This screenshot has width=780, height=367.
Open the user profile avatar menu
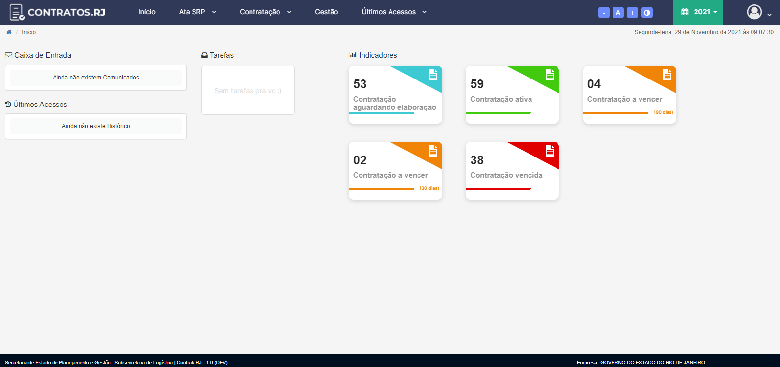pos(754,12)
